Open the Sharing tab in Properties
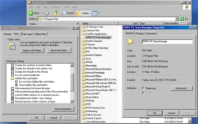The image size is (198, 124). 139,33
